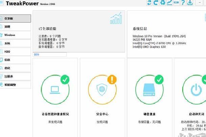Screen dimensions: 206x137
Task: Click the Windows 10 Pro Version build line
Action: [x=159, y=36]
